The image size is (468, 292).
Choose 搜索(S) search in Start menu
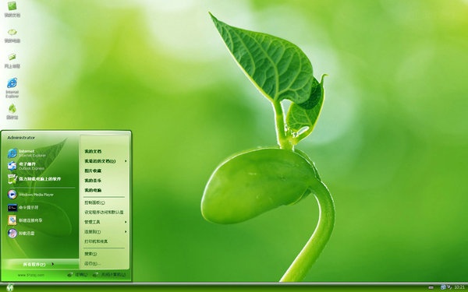click(90, 254)
